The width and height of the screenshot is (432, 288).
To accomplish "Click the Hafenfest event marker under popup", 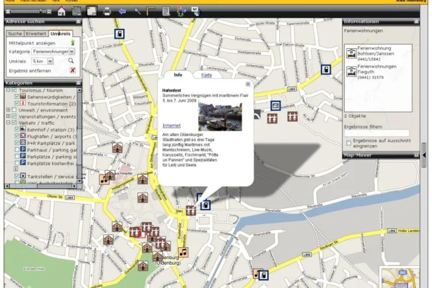I will coord(191,210).
